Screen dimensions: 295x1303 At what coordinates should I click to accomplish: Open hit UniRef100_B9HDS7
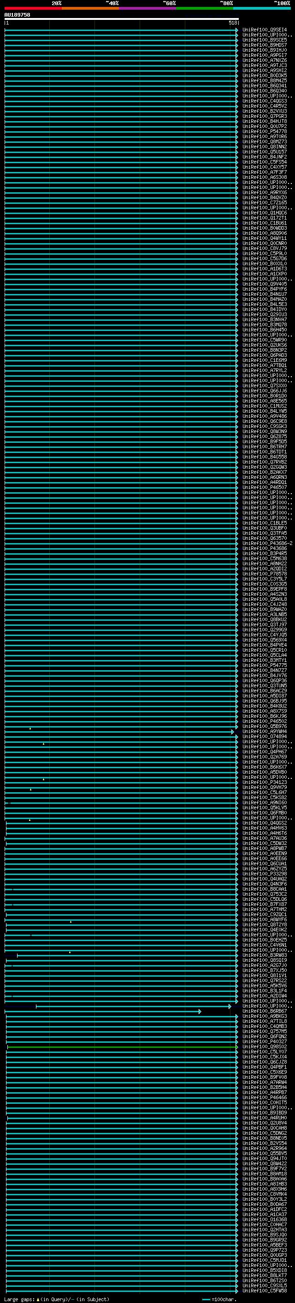click(265, 45)
